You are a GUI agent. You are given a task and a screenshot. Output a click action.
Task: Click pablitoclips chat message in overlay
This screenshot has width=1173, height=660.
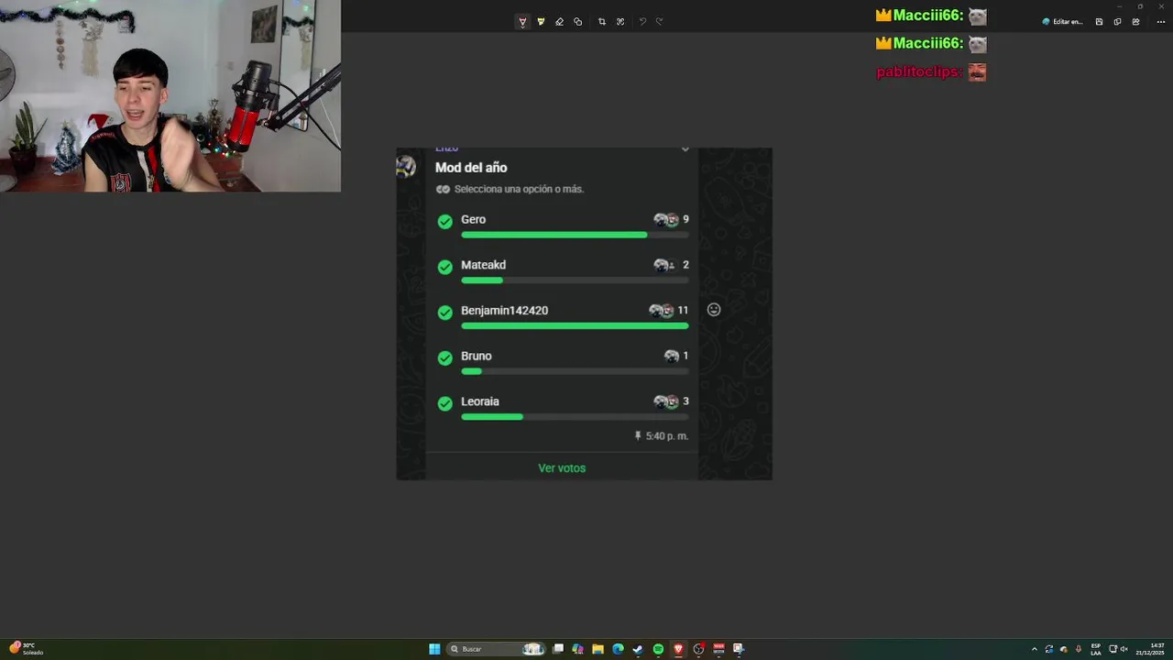click(931, 72)
